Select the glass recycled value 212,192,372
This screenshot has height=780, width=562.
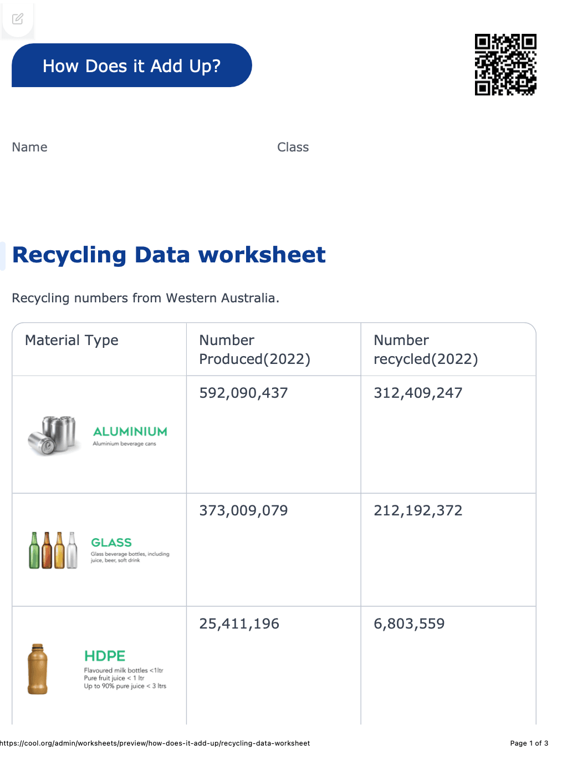[418, 510]
